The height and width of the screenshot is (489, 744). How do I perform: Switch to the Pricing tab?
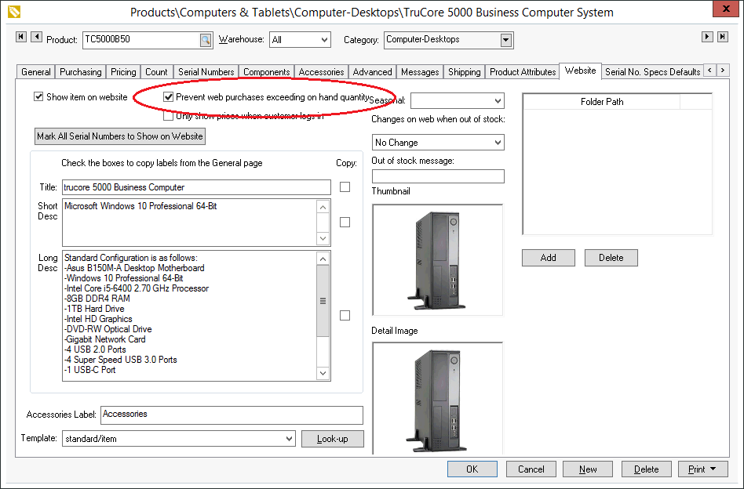point(123,72)
